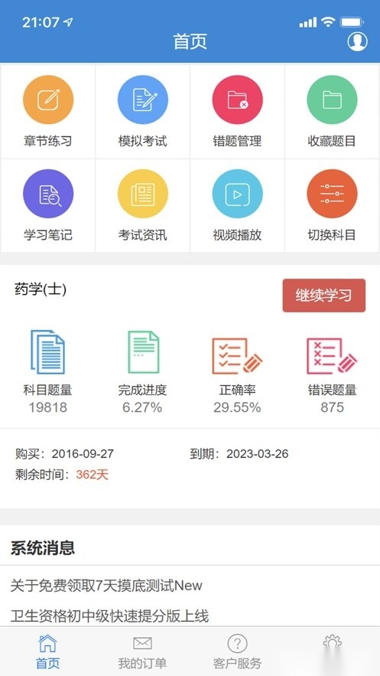Screen dimensions: 380x676
Task: Open settings gear tab
Action: (x=332, y=643)
